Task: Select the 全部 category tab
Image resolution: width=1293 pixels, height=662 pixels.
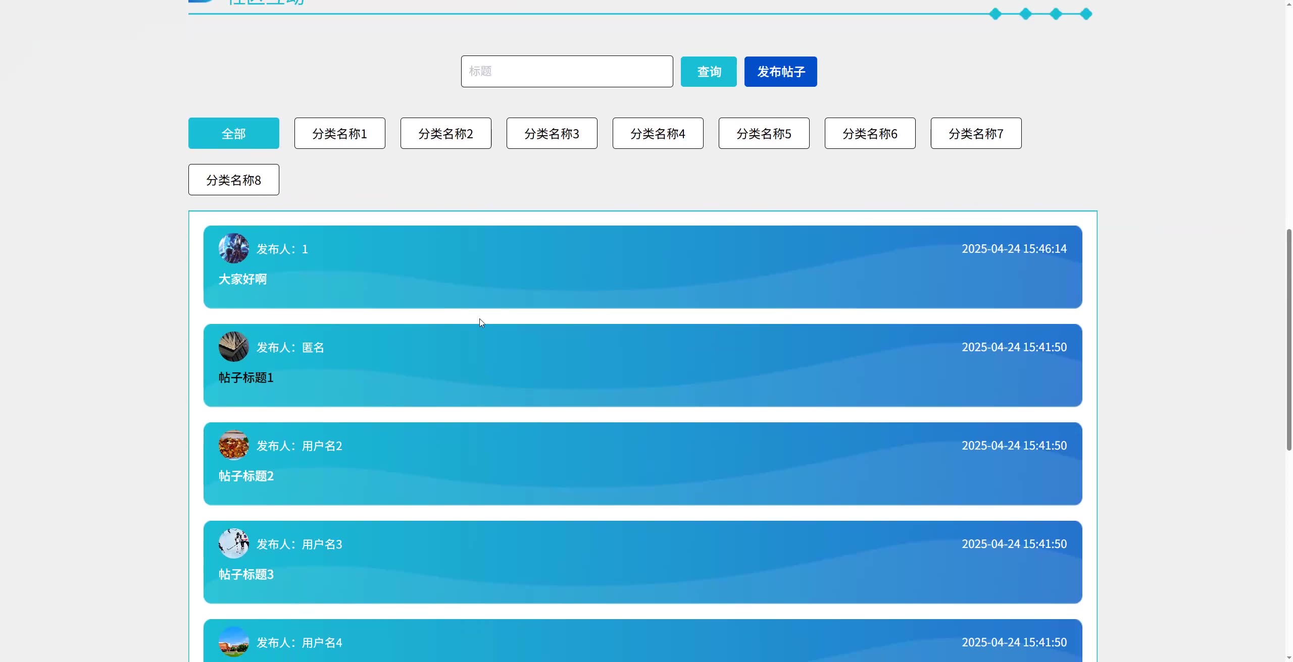Action: point(233,133)
